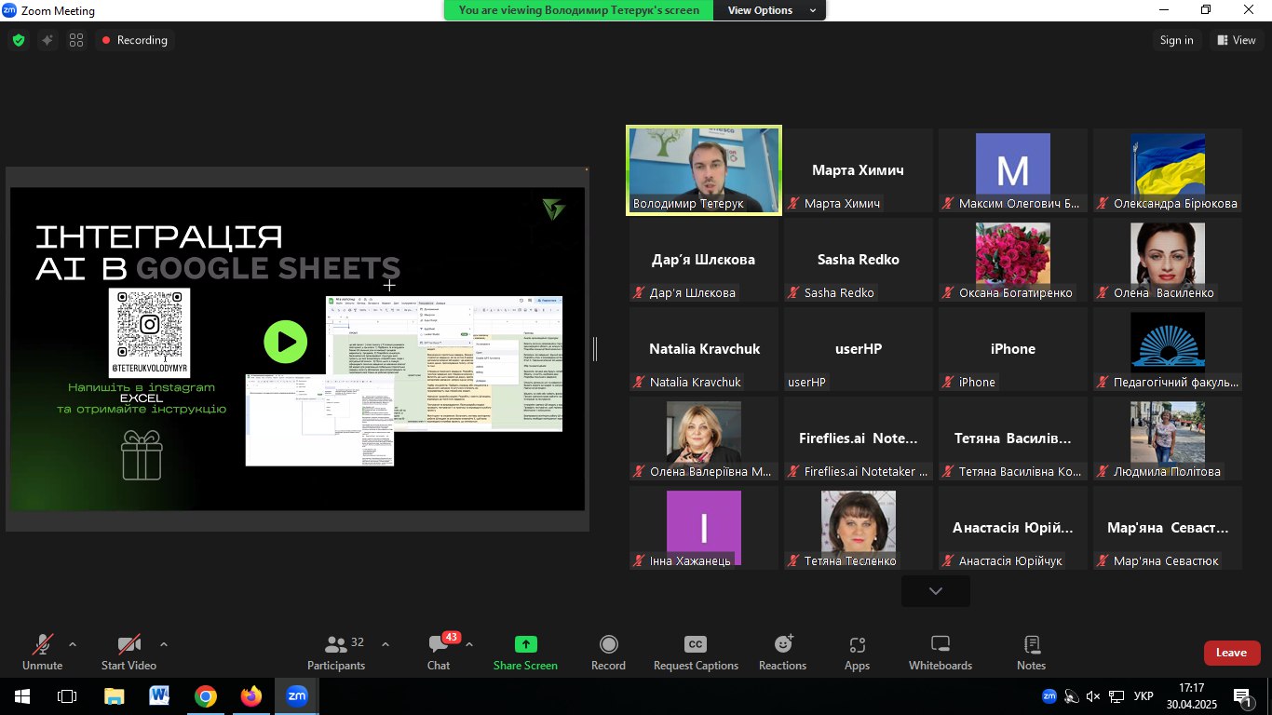Screen dimensions: 1272x715
Task: Open the Apps button in toolbar
Action: point(857,652)
